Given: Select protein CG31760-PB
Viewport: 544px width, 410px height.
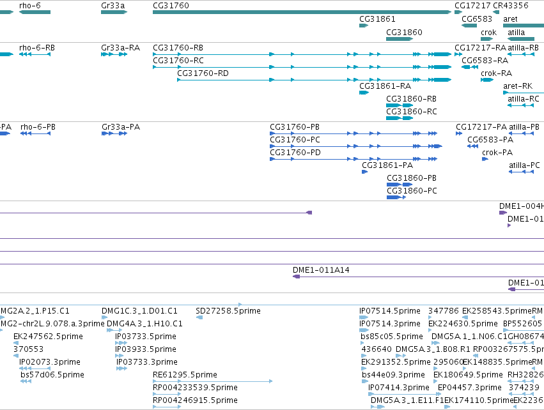Looking at the screenshot, I should click(x=295, y=127).
